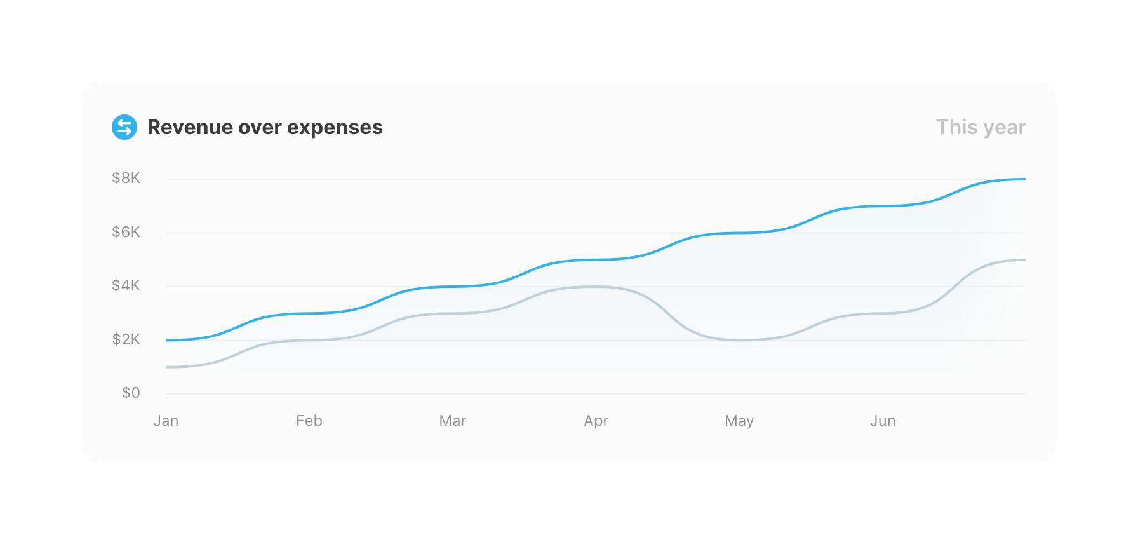Select Jan on the x-axis
The width and height of the screenshot is (1138, 544).
click(x=166, y=421)
